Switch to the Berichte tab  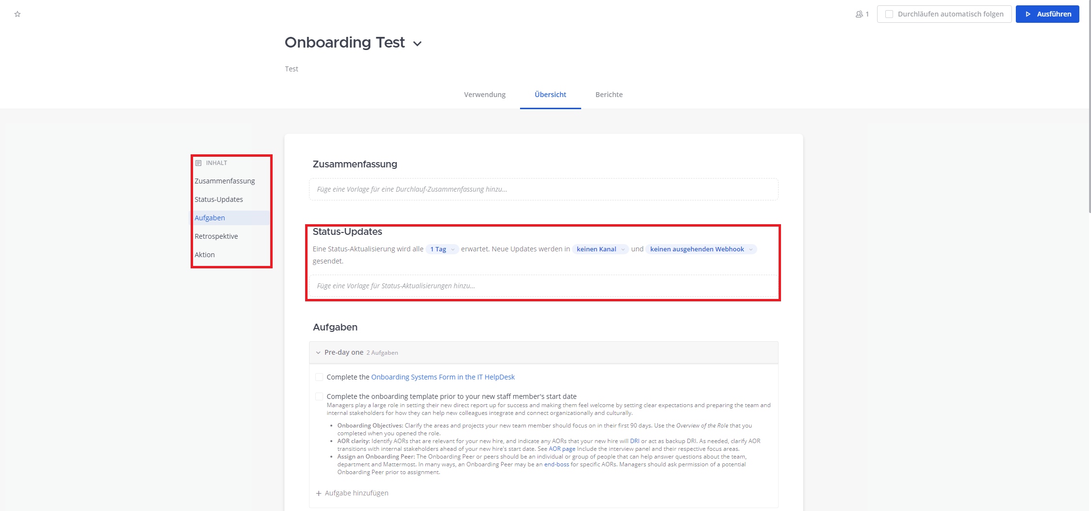point(609,95)
